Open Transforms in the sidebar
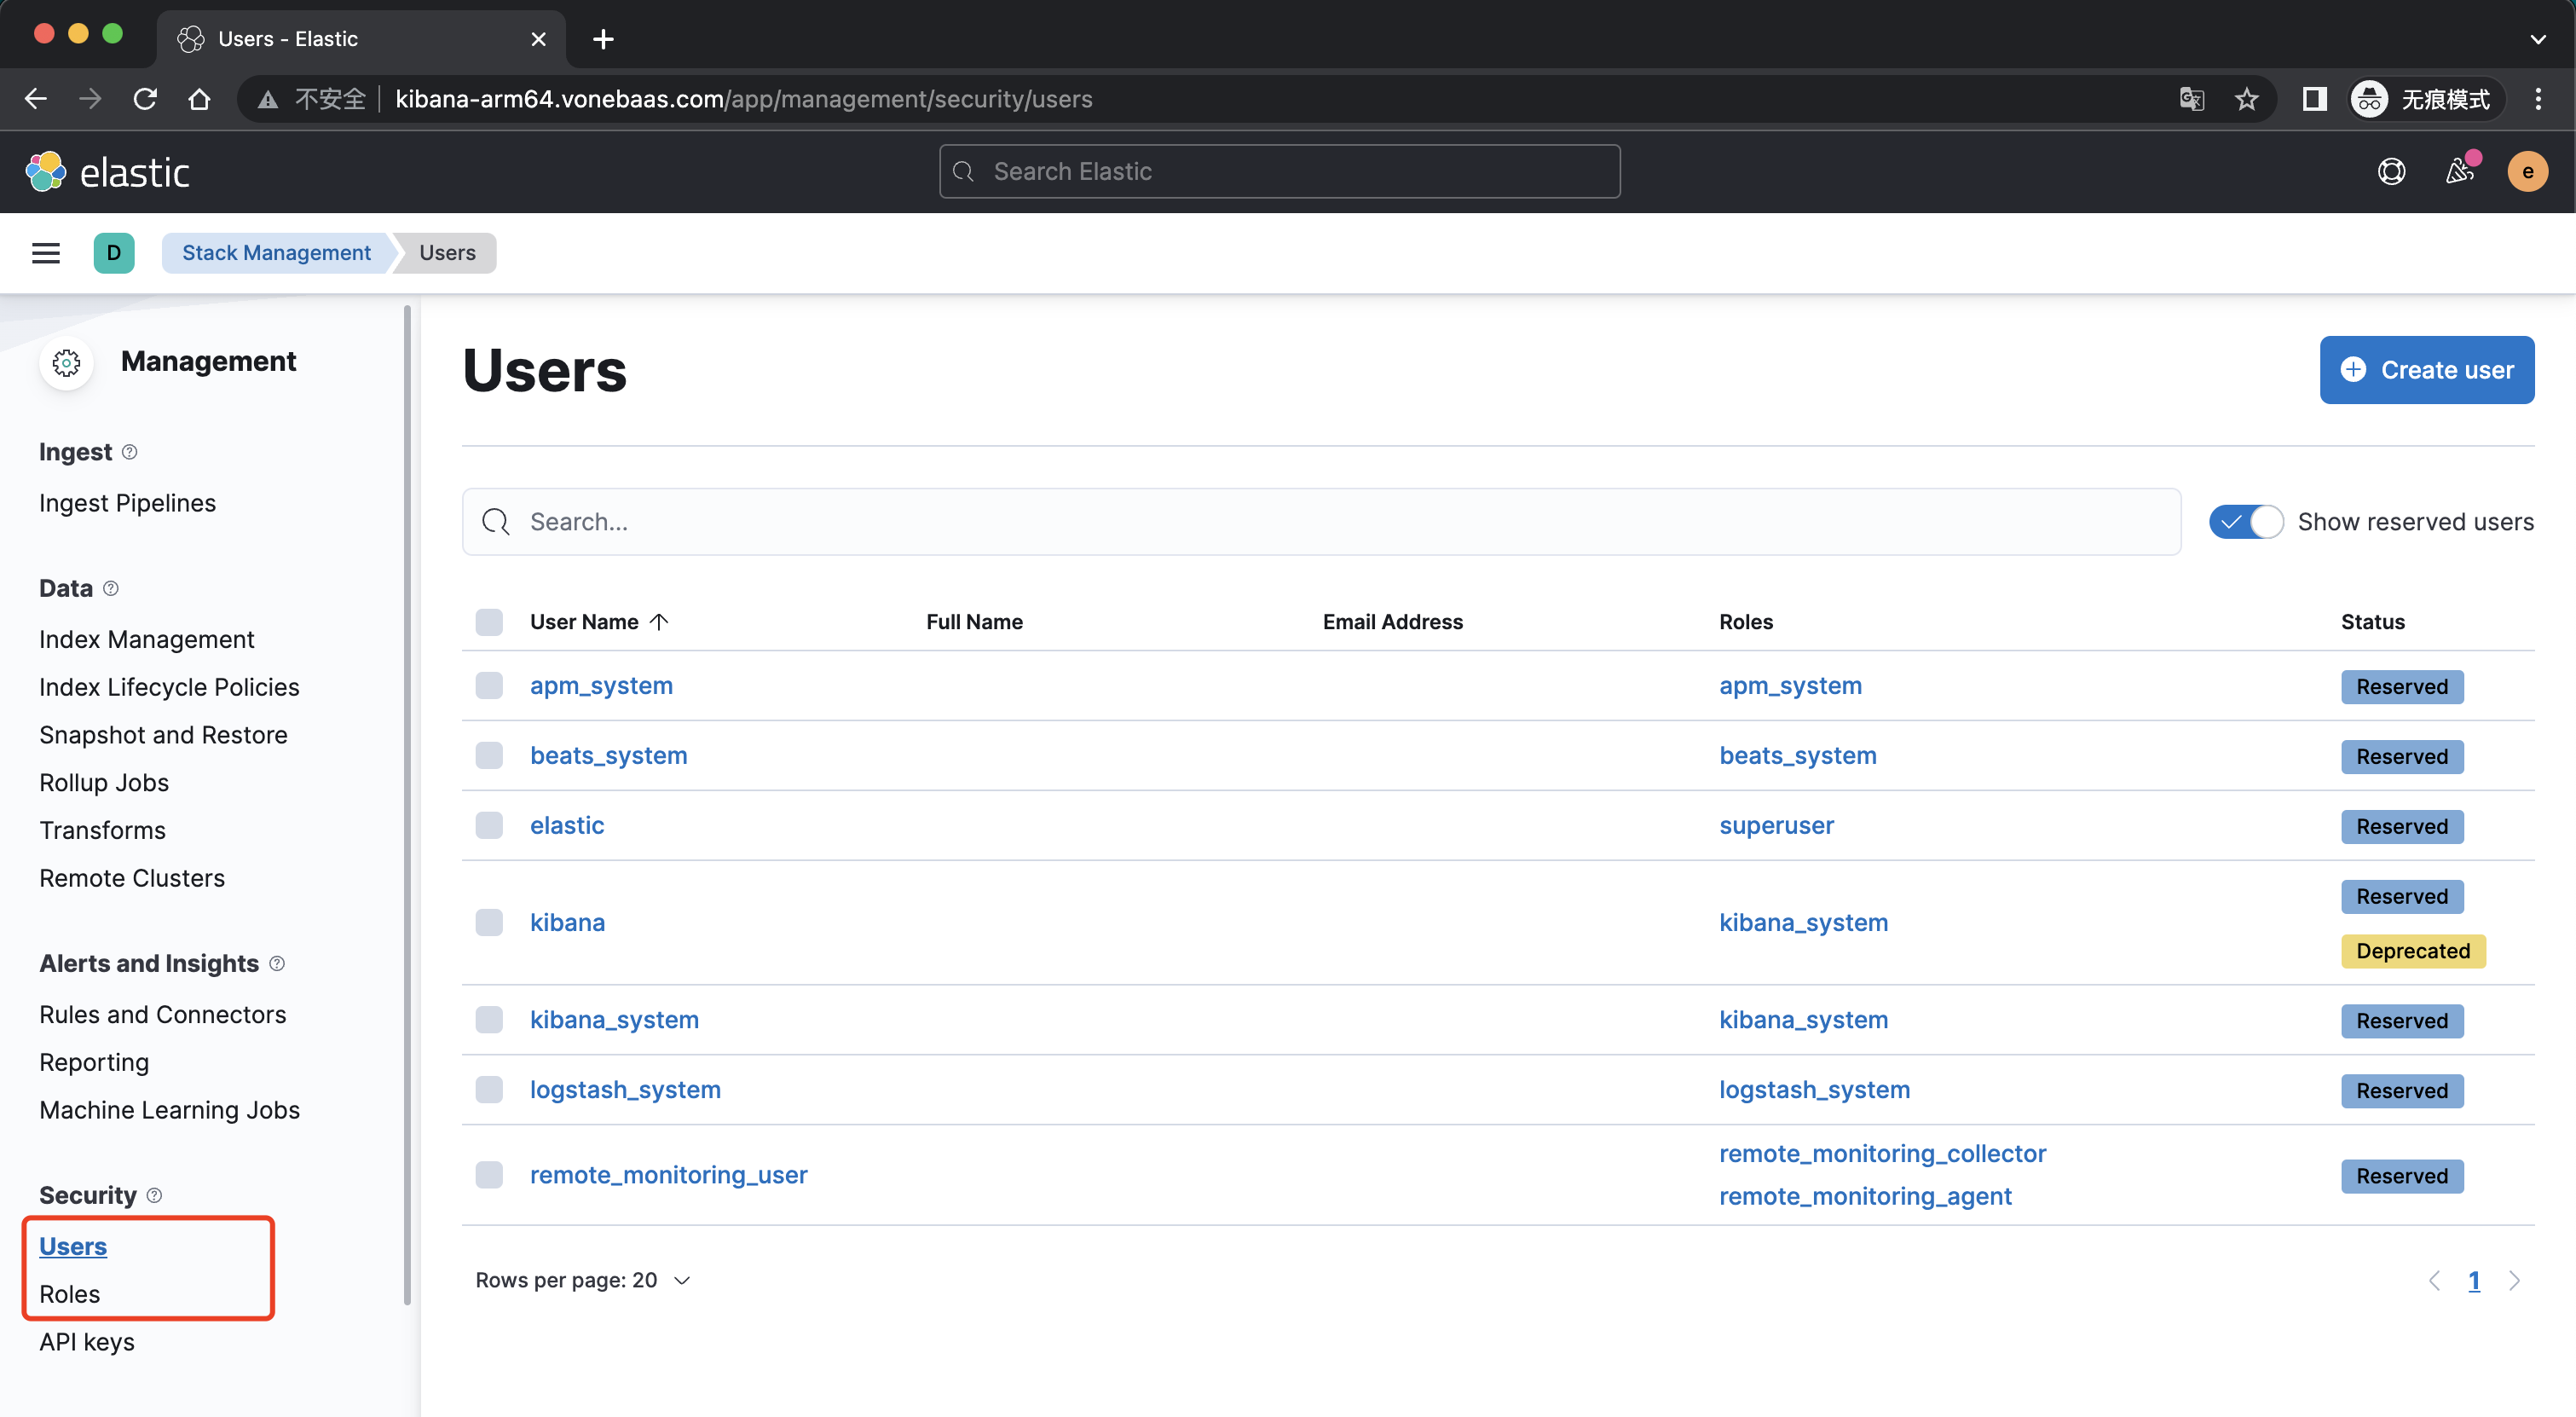This screenshot has height=1417, width=2576. click(102, 830)
